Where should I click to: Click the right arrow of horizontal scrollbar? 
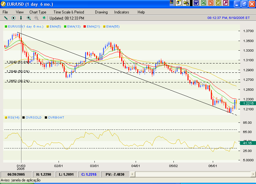click(253, 174)
